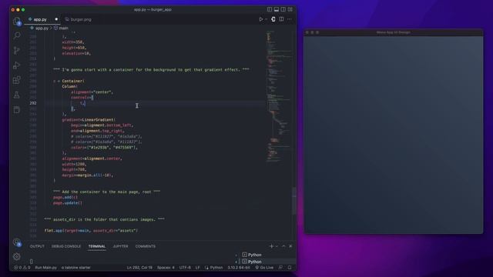The image size is (493, 277).
Task: Open the JUPYTER panel tab
Action: [x=120, y=246]
